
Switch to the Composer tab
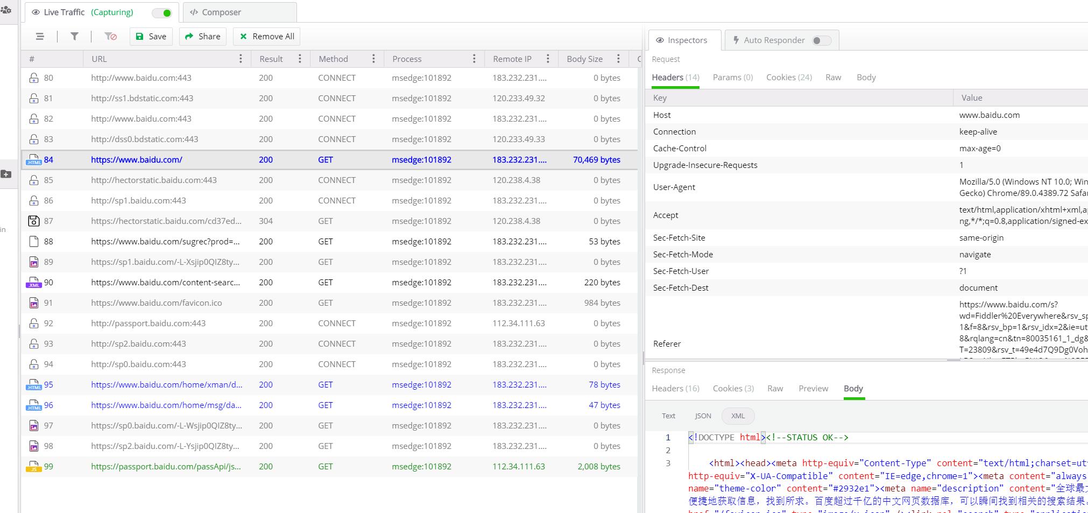click(x=240, y=12)
